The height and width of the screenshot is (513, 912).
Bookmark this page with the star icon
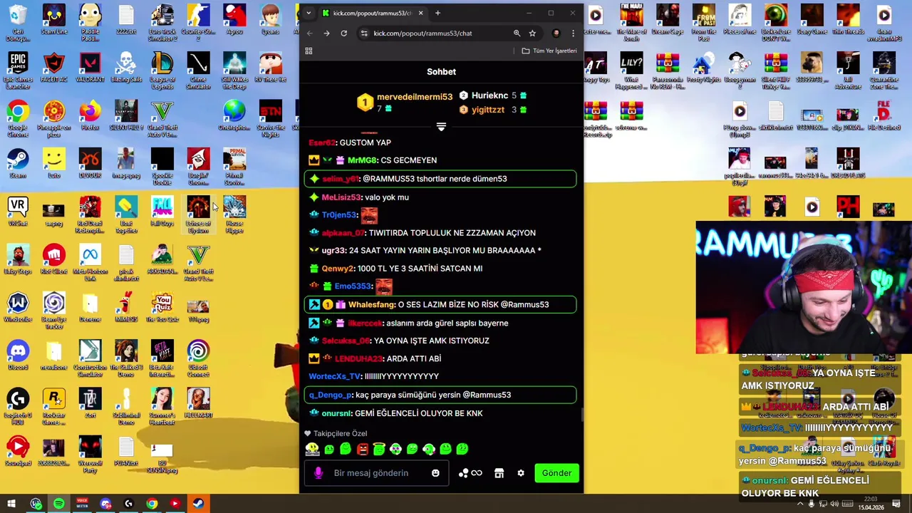point(532,33)
